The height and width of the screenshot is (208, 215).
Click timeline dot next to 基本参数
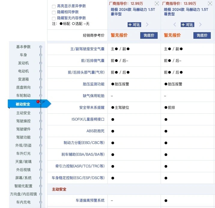point(41,47)
